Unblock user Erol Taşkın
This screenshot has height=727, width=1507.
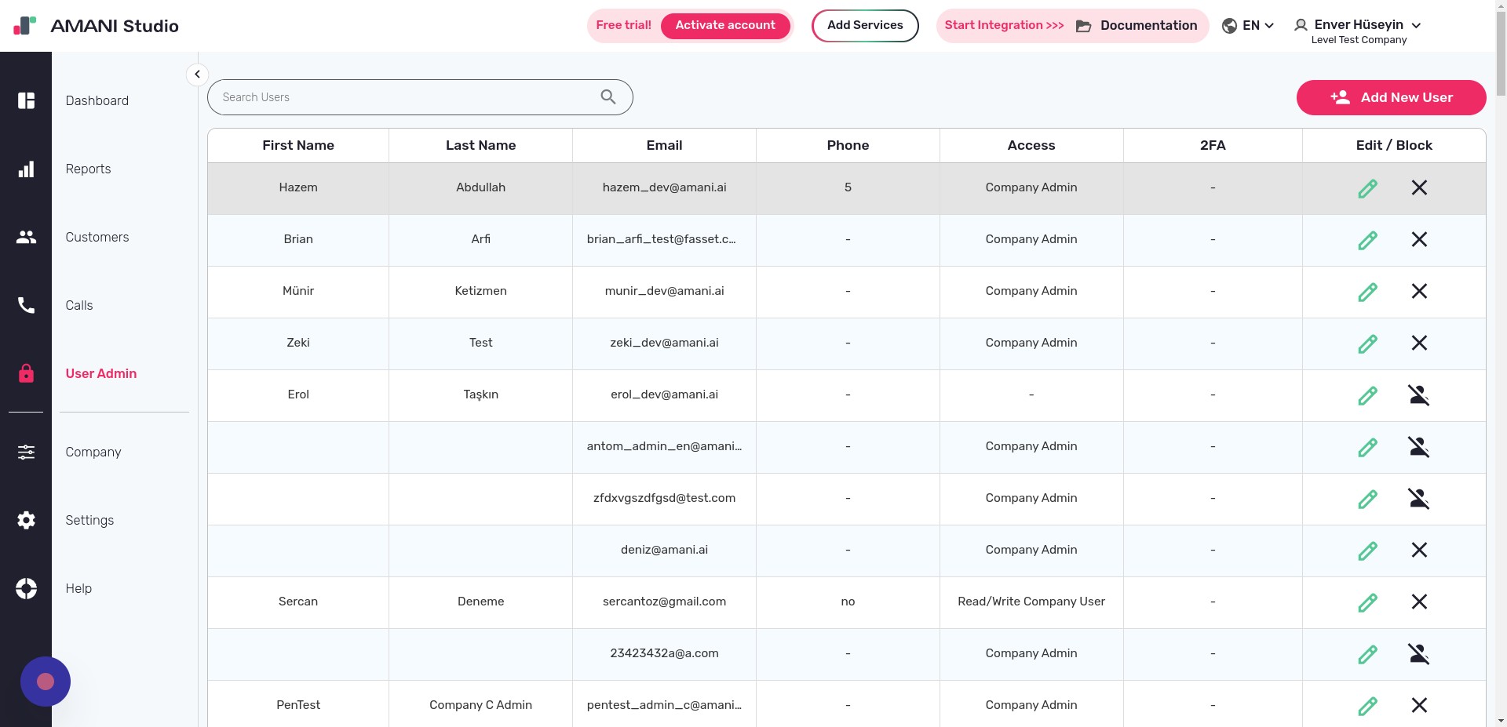tap(1418, 395)
